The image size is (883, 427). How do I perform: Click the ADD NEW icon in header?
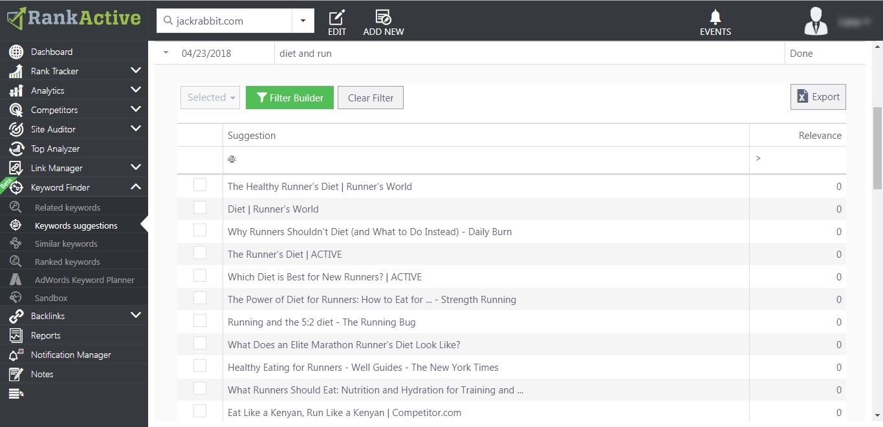383,17
